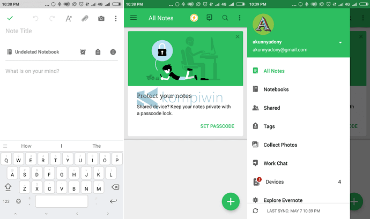370x219 pixels.
Task: Open Work Chat from the drawer
Action: (299, 163)
